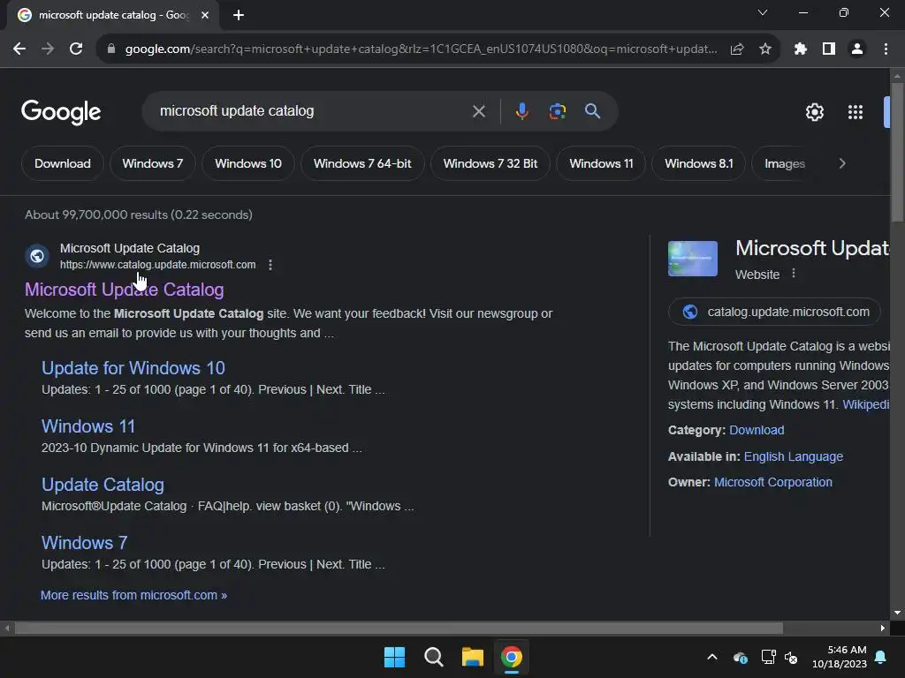View site information lock icon
Viewport: 905px width, 678px height.
(x=111, y=49)
